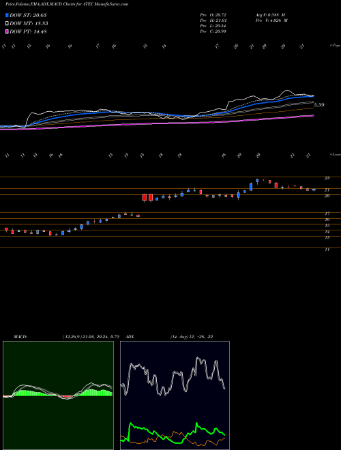Select the 'DOW MT: 18.83' legend label
Image resolution: width=341 pixels, height=450 pixels.
pos(29,24)
